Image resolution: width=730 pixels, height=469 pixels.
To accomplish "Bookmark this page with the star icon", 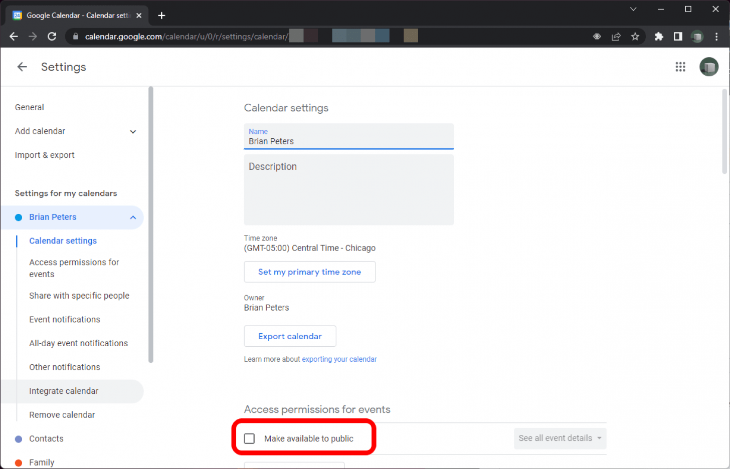I will point(635,36).
